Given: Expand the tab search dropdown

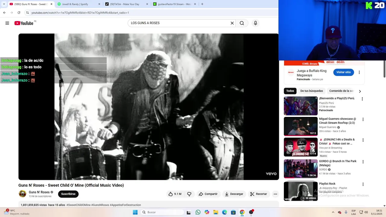Looking at the screenshot, I should point(4,4).
